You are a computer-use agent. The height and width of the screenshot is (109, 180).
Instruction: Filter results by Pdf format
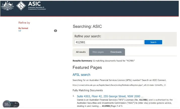click(x=20, y=31)
